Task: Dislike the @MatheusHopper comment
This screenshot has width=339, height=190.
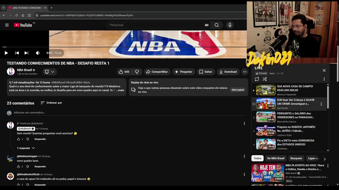Action: click(28, 167)
